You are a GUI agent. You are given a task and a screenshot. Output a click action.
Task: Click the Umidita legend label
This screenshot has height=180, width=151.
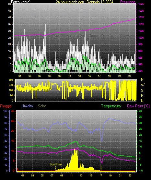[x=27, y=106]
